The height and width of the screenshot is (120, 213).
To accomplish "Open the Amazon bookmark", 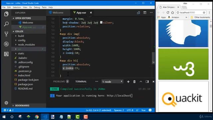I will pos(174,17).
